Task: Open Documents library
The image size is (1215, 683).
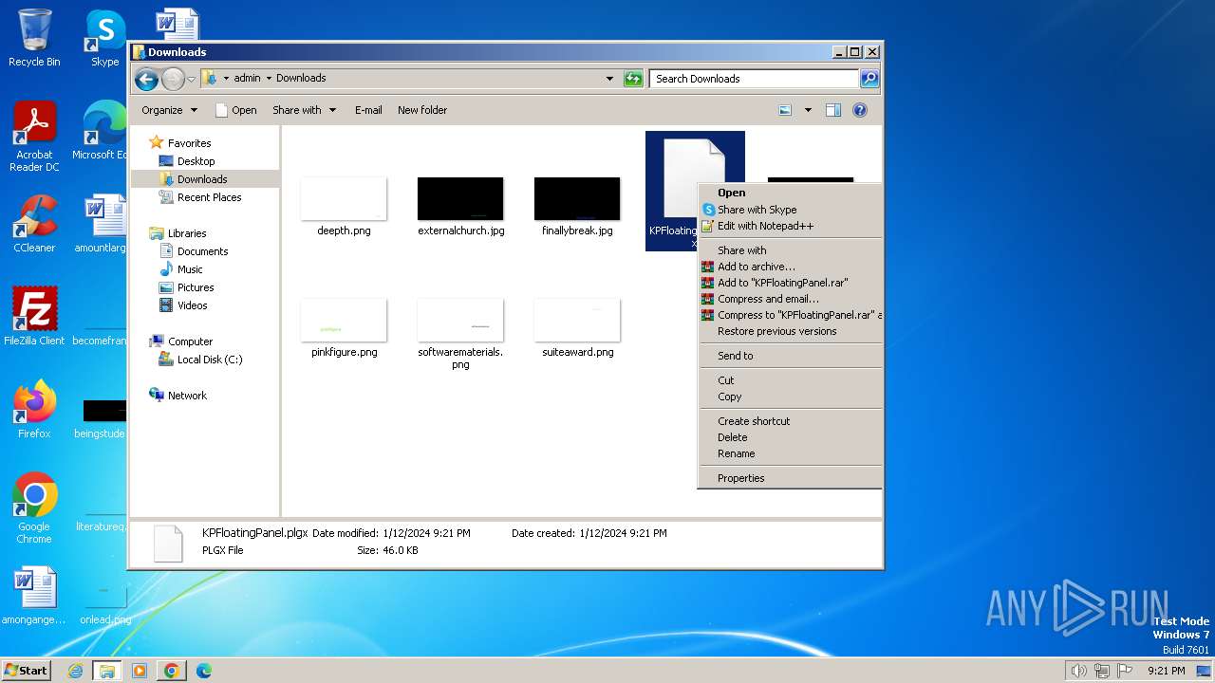Action: coord(202,251)
